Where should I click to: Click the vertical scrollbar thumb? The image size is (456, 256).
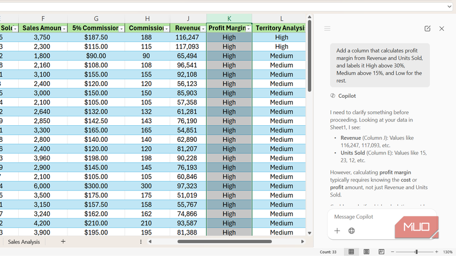(310, 56)
